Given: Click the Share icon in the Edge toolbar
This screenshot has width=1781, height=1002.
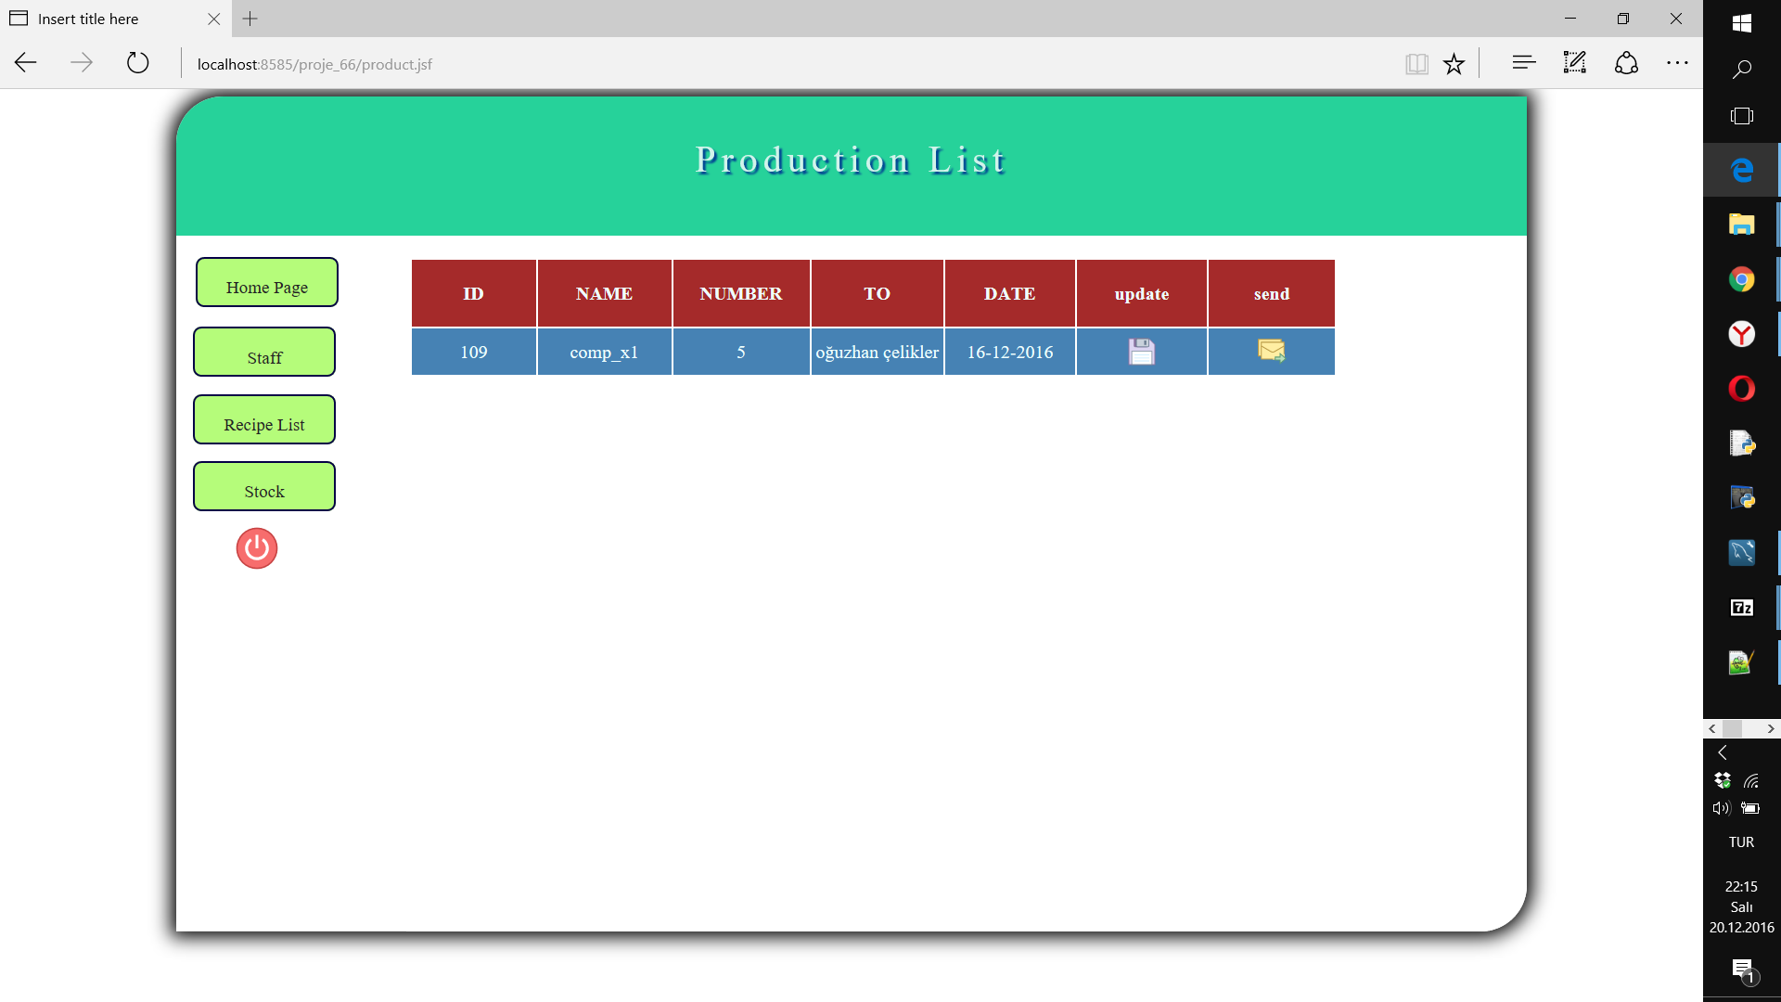Looking at the screenshot, I should coord(1626,63).
